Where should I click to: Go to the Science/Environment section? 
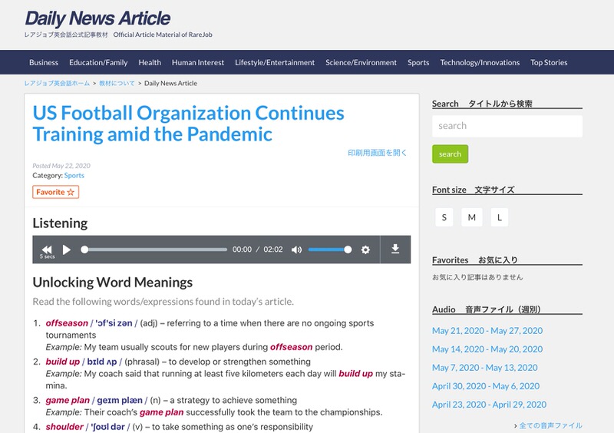click(x=361, y=62)
